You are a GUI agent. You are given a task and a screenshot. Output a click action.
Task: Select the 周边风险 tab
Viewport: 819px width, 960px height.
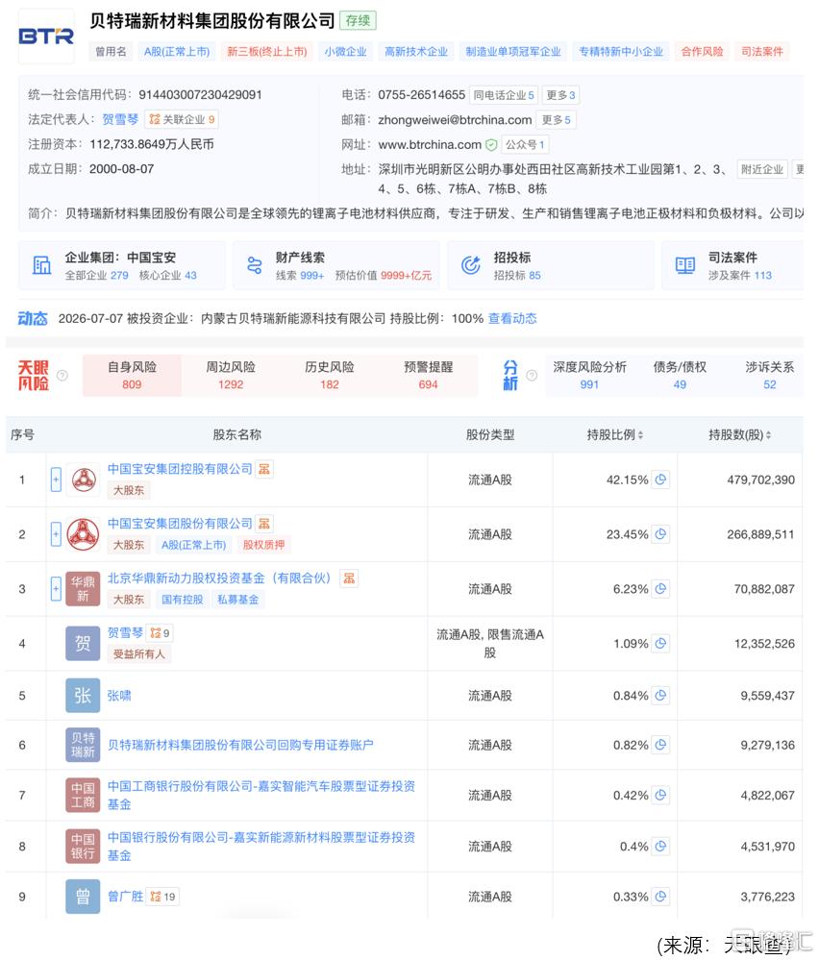[231, 376]
